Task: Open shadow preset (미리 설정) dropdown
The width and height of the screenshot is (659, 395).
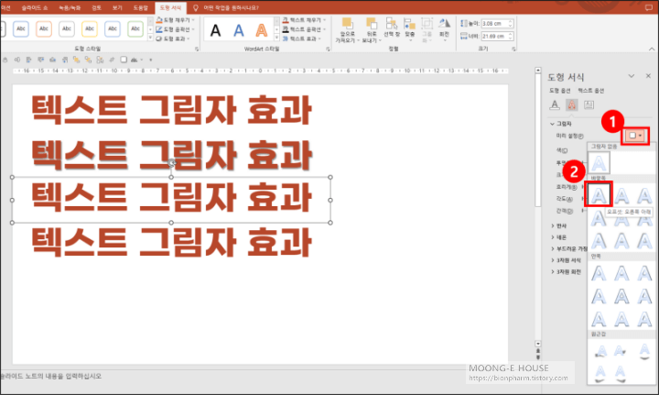Action: [x=635, y=136]
